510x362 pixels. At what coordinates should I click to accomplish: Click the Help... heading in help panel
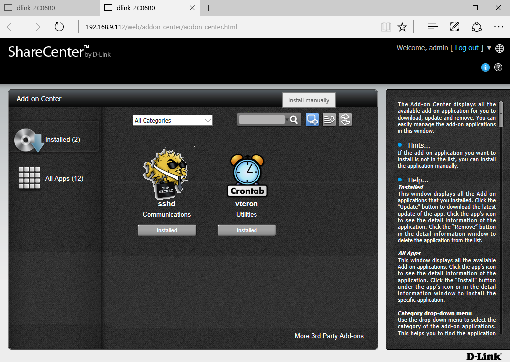tap(418, 180)
